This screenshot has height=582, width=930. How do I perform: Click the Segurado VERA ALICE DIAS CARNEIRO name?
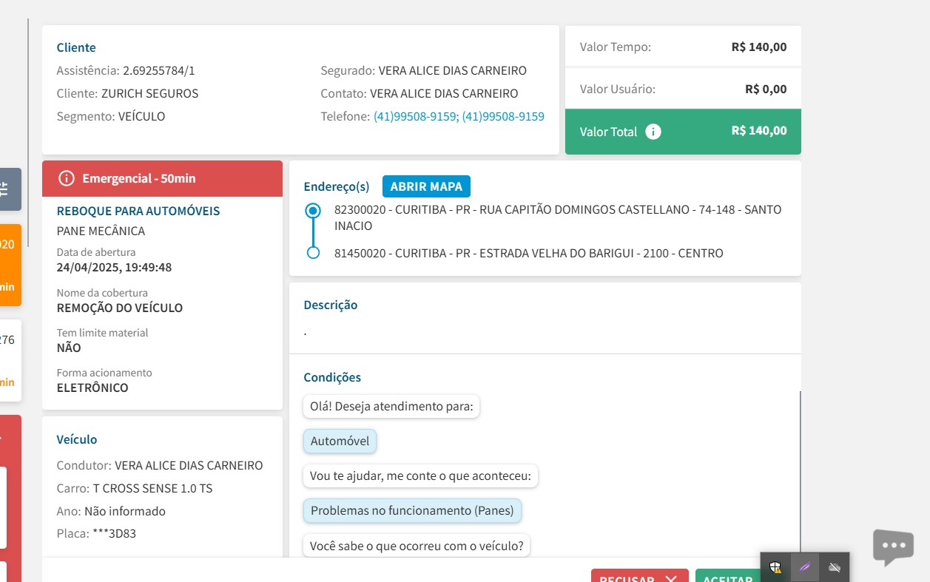(452, 71)
